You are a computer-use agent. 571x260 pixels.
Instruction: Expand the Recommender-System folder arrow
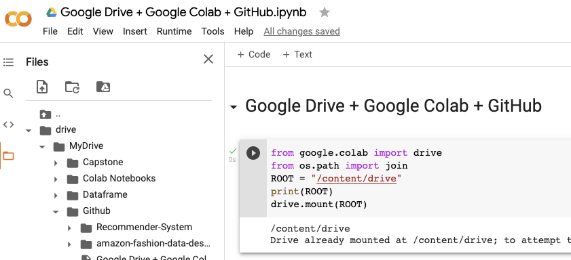(69, 228)
